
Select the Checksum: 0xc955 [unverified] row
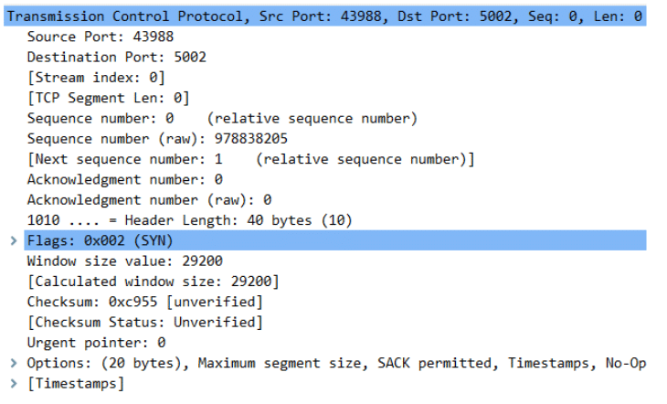point(145,302)
